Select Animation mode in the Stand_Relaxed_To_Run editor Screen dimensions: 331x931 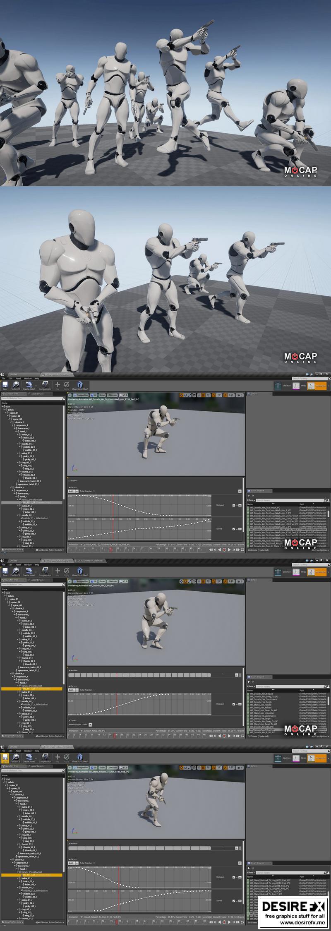317,758
